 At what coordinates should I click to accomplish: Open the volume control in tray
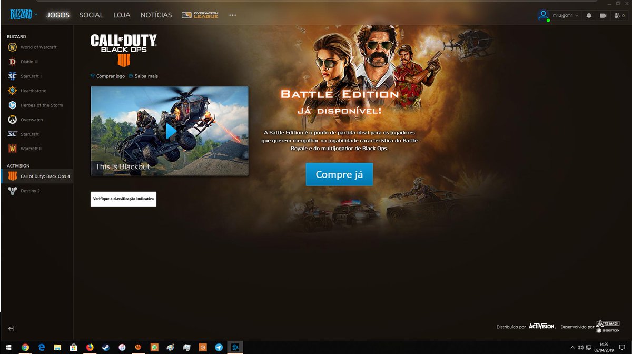coord(580,347)
